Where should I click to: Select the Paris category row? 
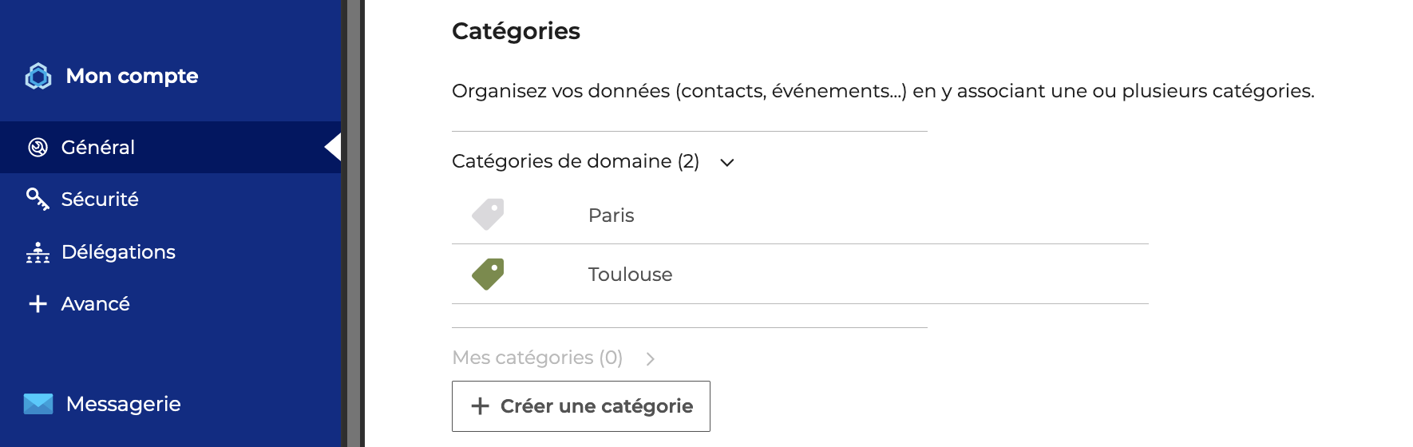800,215
